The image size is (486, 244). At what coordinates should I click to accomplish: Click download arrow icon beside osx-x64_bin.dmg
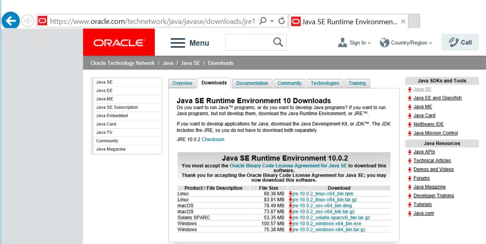click(290, 206)
